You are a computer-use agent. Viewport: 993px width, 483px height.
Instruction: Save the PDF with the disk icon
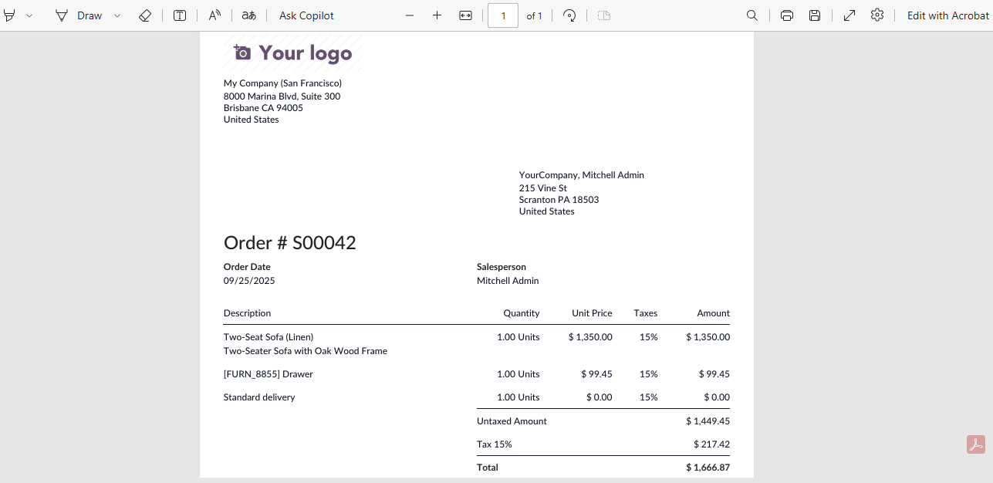click(x=815, y=15)
